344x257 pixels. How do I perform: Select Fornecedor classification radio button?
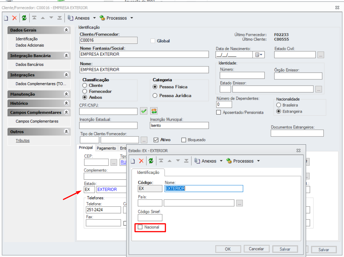coord(84,91)
